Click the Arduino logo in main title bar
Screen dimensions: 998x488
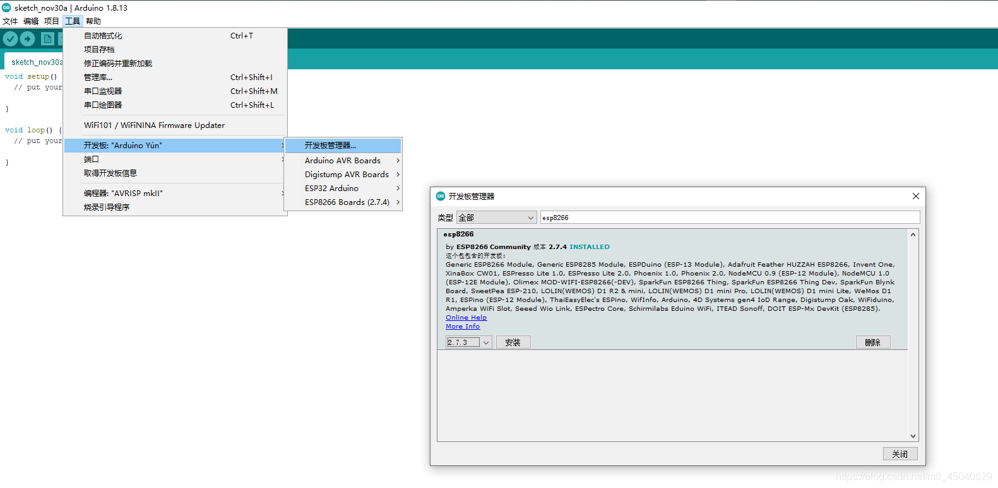(6, 8)
